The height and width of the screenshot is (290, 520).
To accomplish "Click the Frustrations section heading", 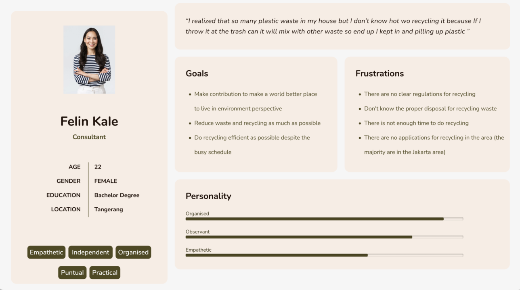I will point(380,73).
